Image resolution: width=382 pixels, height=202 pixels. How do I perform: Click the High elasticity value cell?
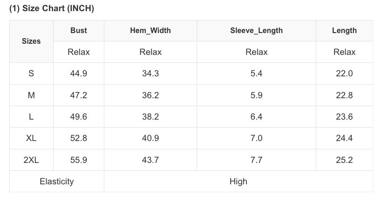coord(238,182)
